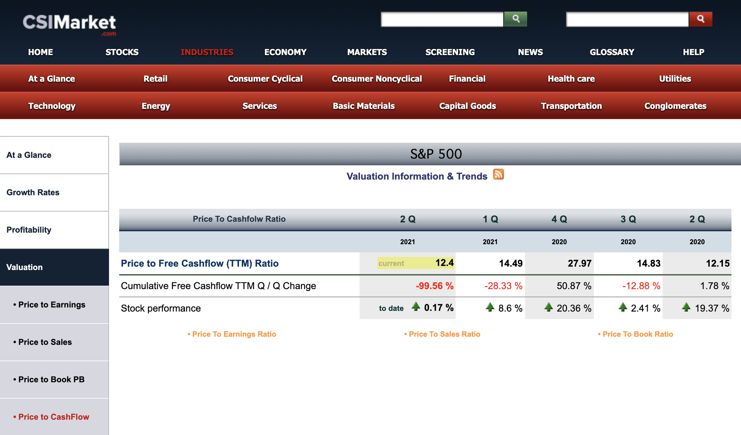This screenshot has height=435, width=741.
Task: Focus the search field beside the red button
Action: (x=627, y=19)
